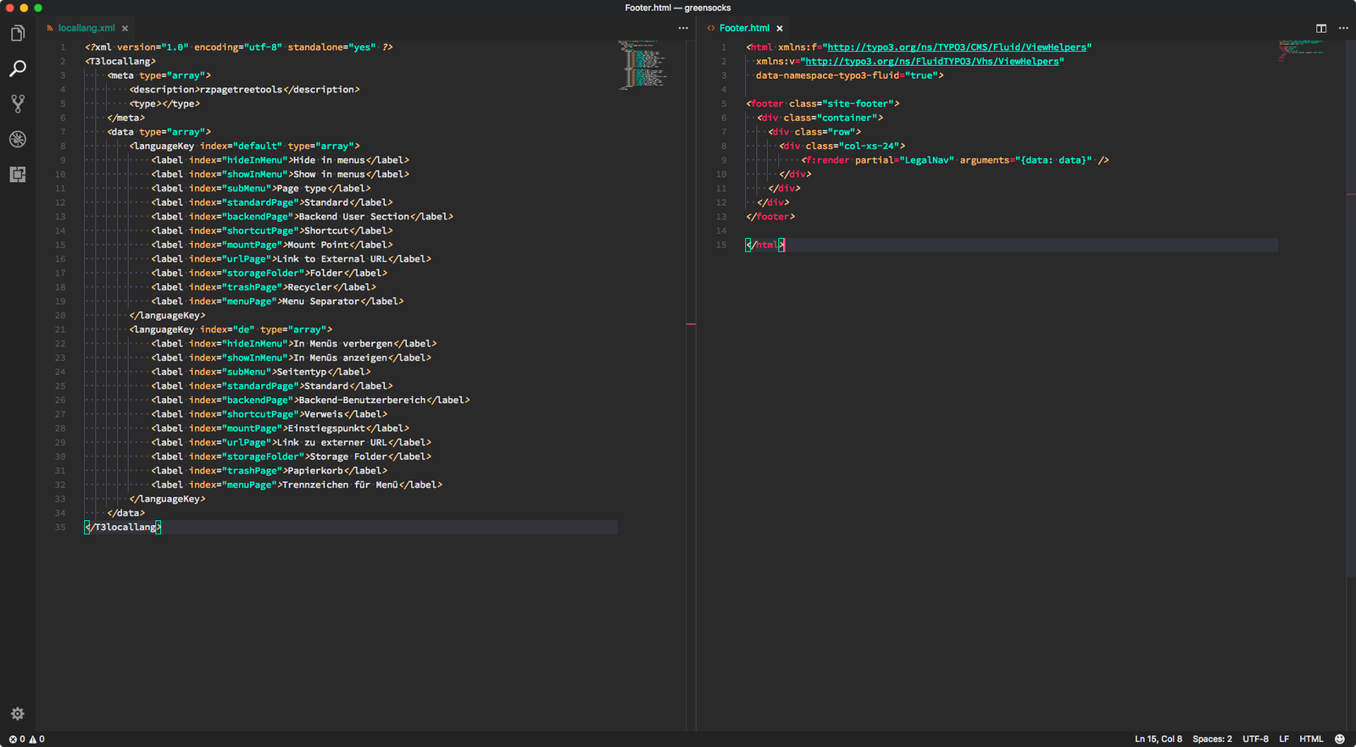Switch to the locallang.xml tab
The height and width of the screenshot is (747, 1356).
pyautogui.click(x=86, y=28)
